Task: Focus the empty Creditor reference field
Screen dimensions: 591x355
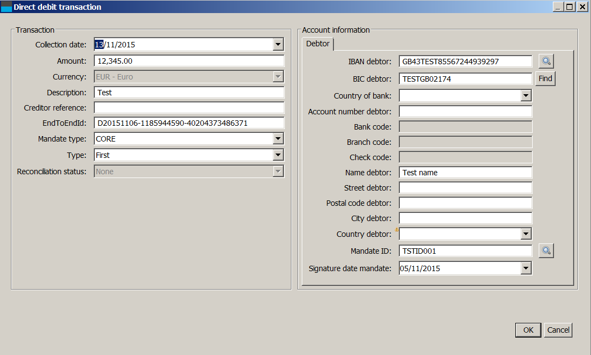Action: 189,108
